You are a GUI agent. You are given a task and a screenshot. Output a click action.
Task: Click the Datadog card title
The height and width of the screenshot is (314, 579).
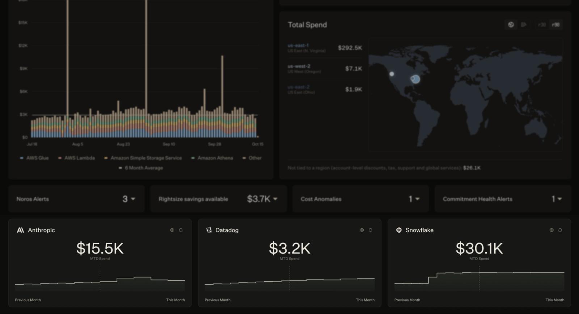[x=227, y=230]
